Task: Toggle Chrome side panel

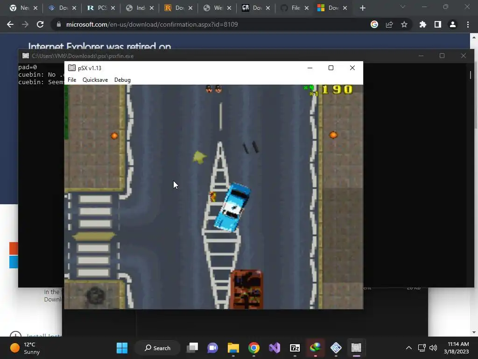Action: tap(438, 24)
